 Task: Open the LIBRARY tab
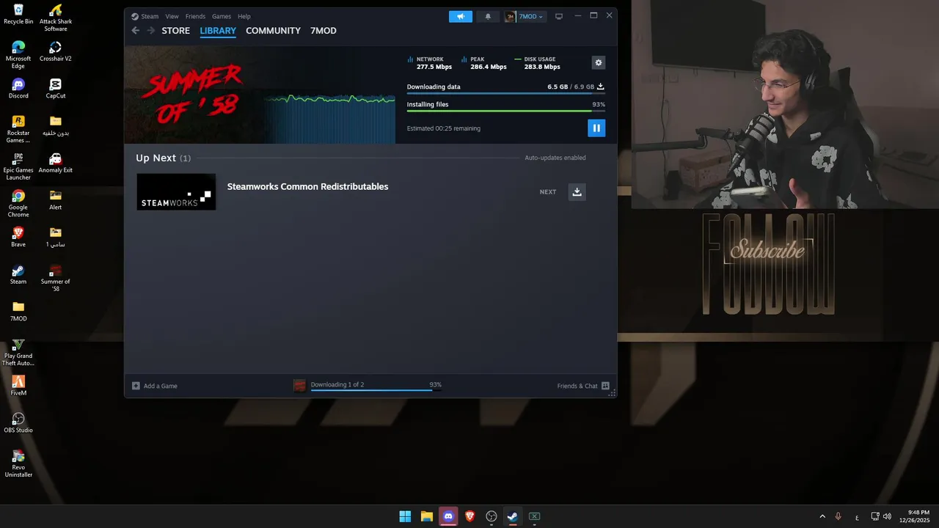click(x=218, y=31)
